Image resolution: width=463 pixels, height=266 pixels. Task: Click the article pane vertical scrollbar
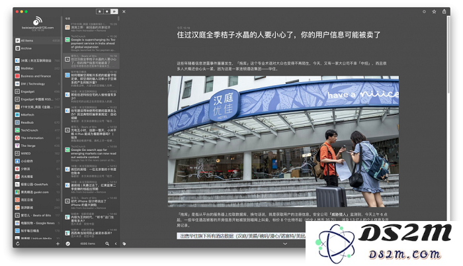pyautogui.click(x=448, y=55)
